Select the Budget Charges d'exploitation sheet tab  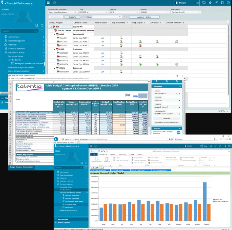(x=21, y=167)
